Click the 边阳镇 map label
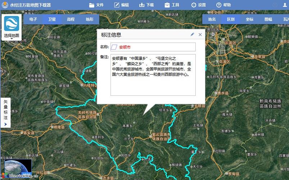 [x=220, y=151]
